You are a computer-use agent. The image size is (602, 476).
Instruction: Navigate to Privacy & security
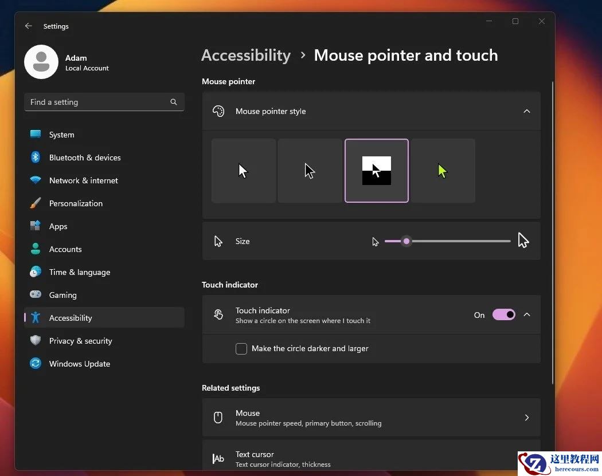click(x=80, y=341)
